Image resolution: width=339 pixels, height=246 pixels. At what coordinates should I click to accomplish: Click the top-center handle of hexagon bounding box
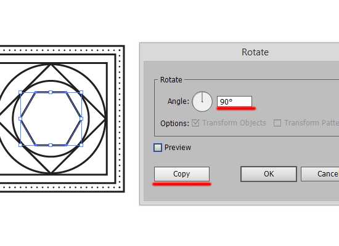coord(51,92)
